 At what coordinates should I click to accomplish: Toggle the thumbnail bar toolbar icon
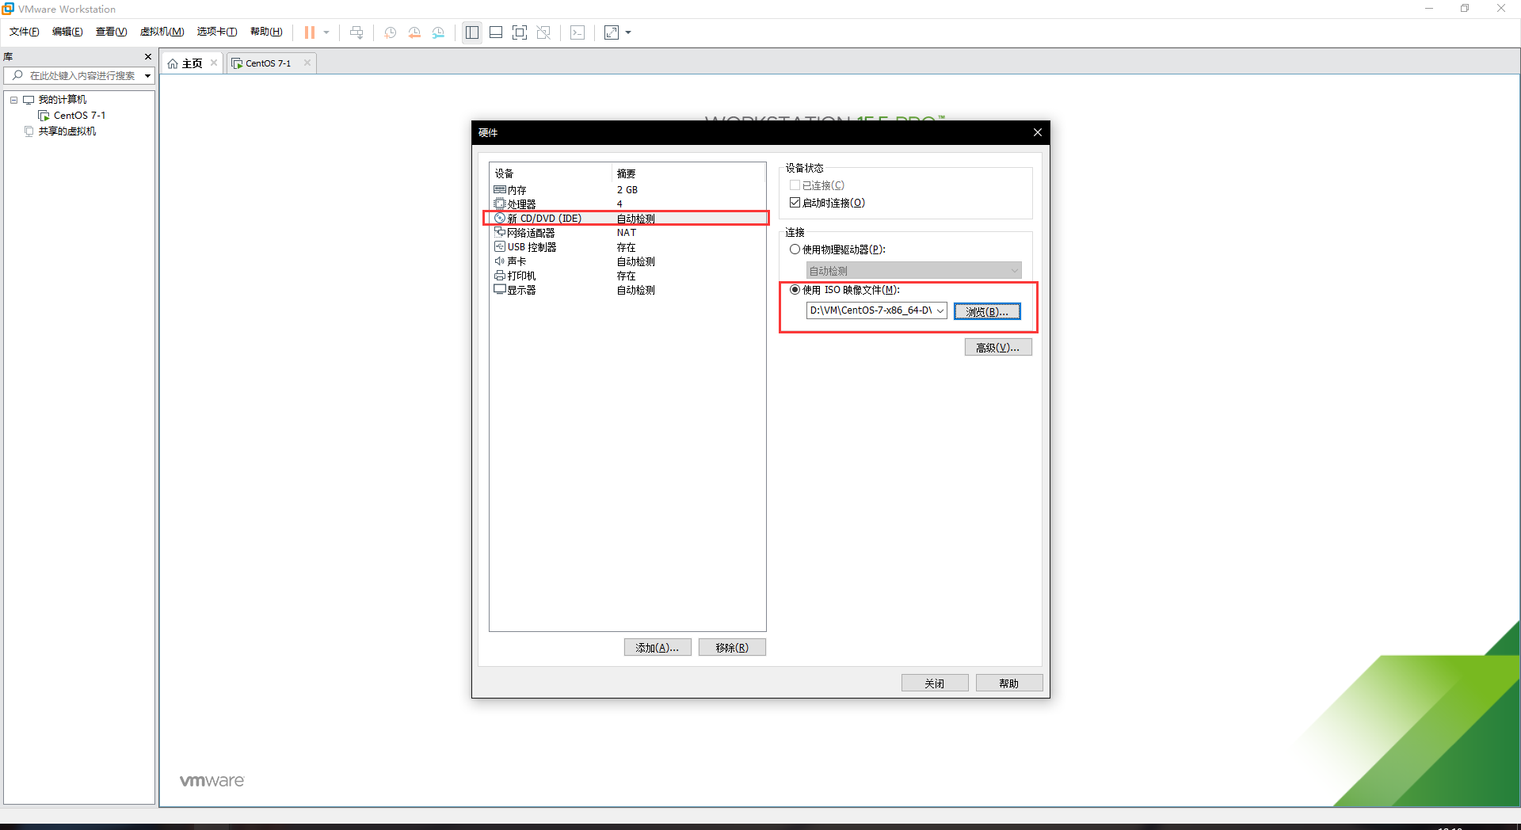pyautogui.click(x=496, y=32)
